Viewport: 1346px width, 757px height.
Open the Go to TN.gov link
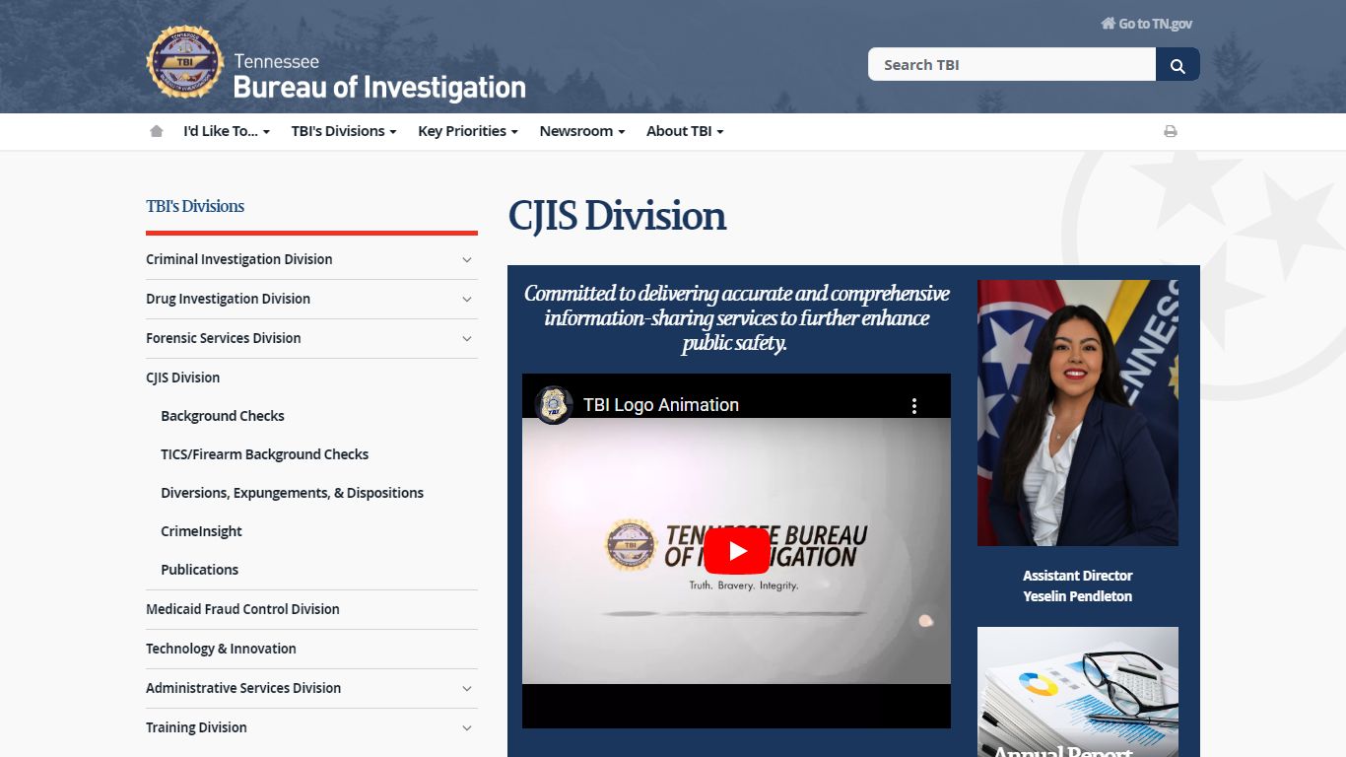(x=1146, y=24)
